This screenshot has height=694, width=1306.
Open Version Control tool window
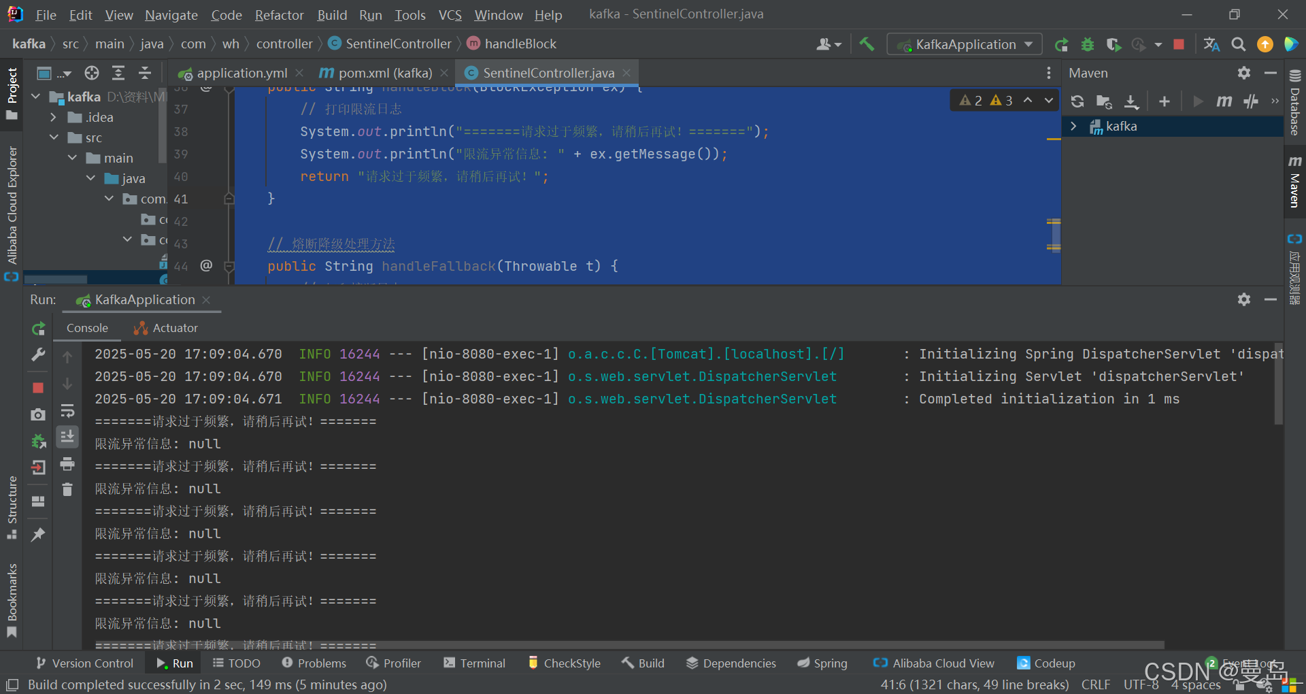85,663
